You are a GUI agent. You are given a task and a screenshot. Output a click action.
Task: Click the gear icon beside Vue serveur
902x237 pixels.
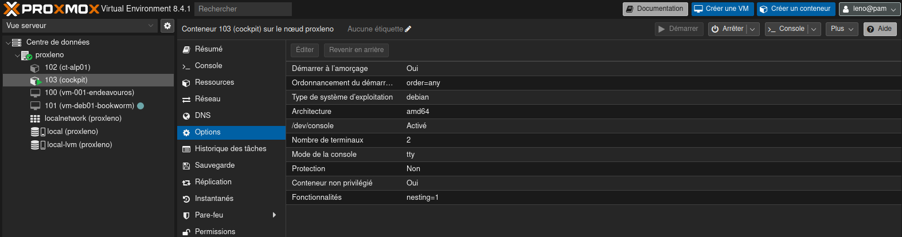(x=167, y=26)
